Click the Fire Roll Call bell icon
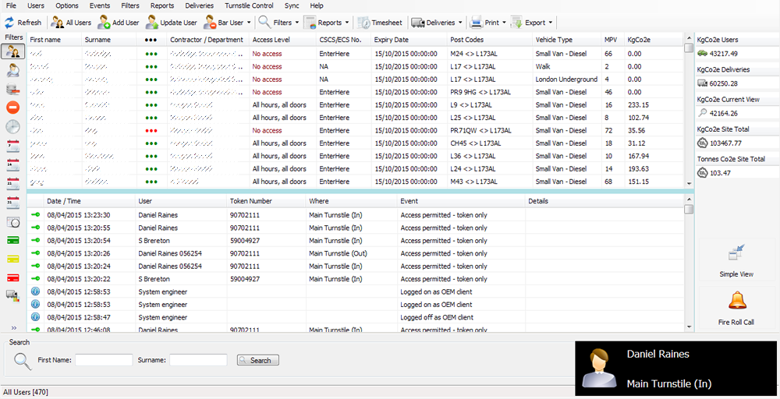 (736, 301)
